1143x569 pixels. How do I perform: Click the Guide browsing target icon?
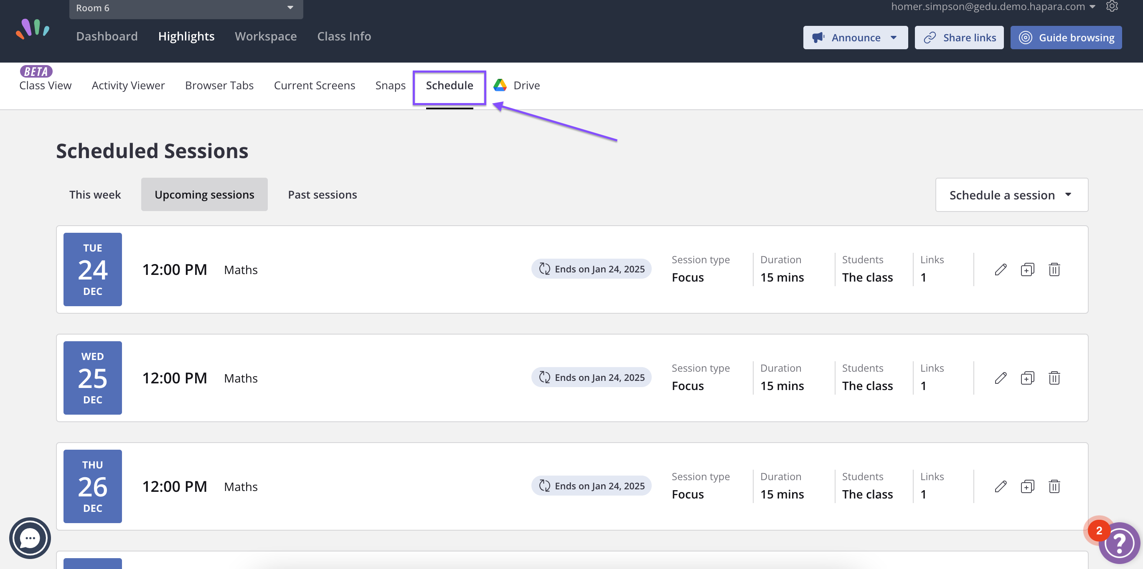coord(1026,38)
